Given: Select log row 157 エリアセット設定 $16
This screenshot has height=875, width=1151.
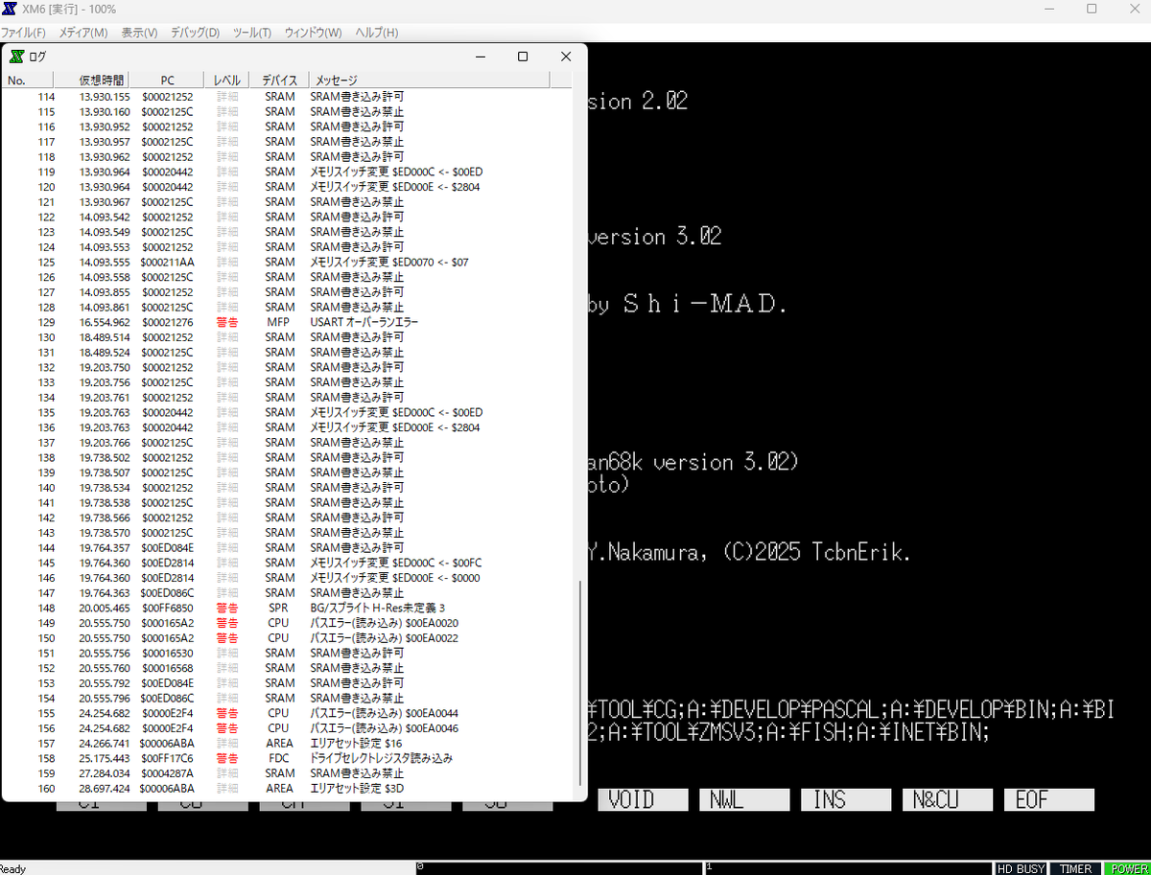Looking at the screenshot, I should coord(288,743).
